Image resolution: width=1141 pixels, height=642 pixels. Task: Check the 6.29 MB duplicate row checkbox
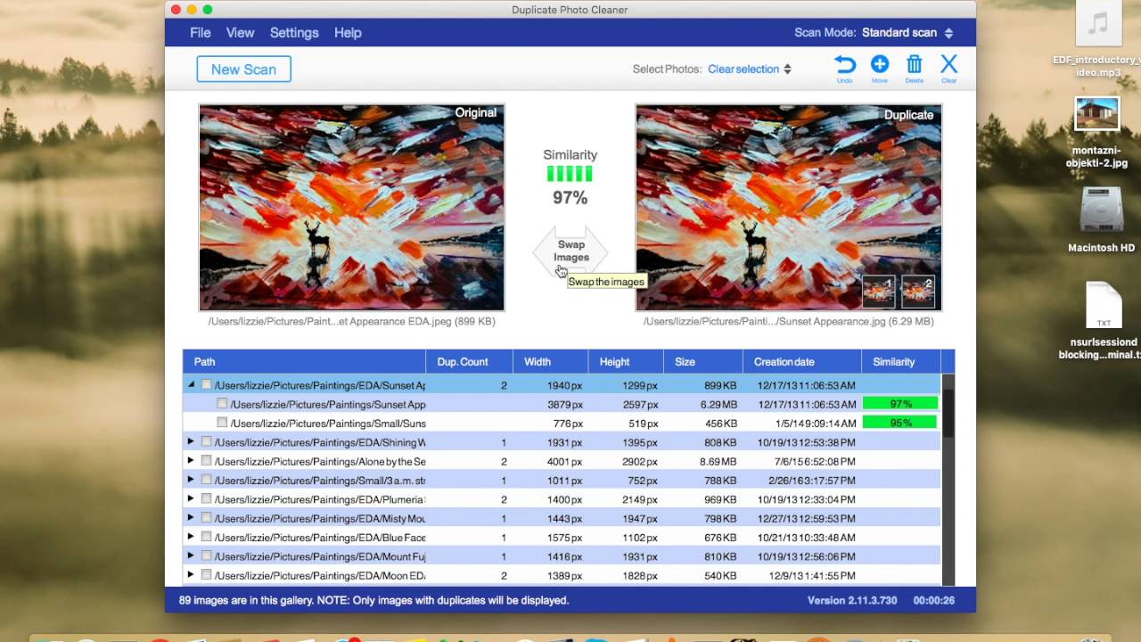coord(222,404)
